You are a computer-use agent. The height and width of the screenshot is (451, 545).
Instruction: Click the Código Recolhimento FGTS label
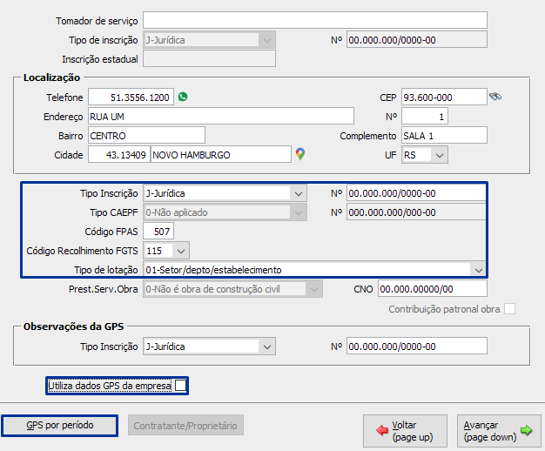tap(82, 251)
